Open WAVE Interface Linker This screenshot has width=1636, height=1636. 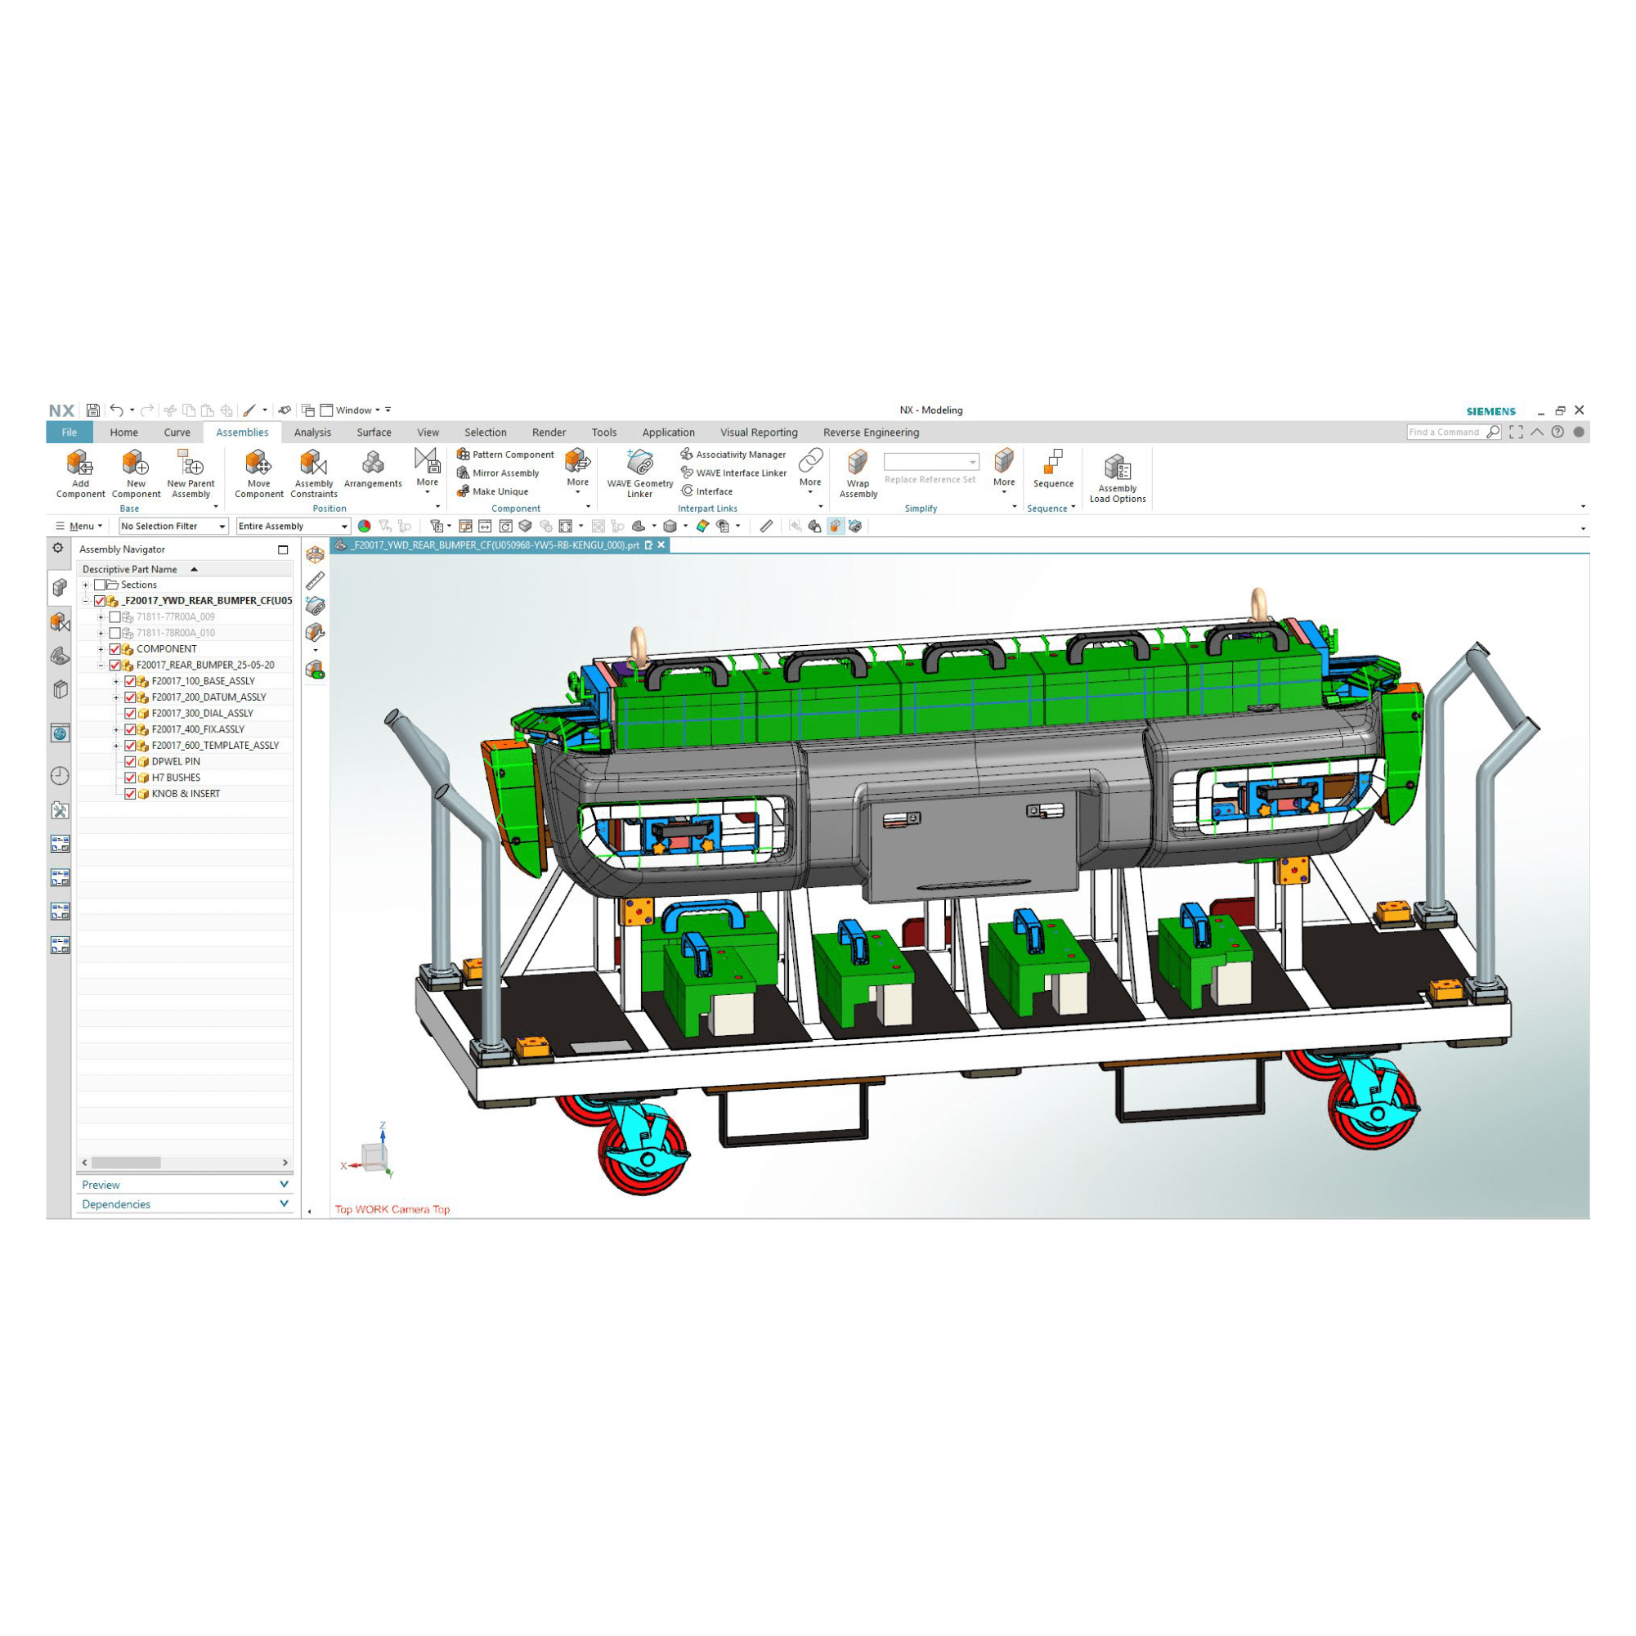point(733,473)
